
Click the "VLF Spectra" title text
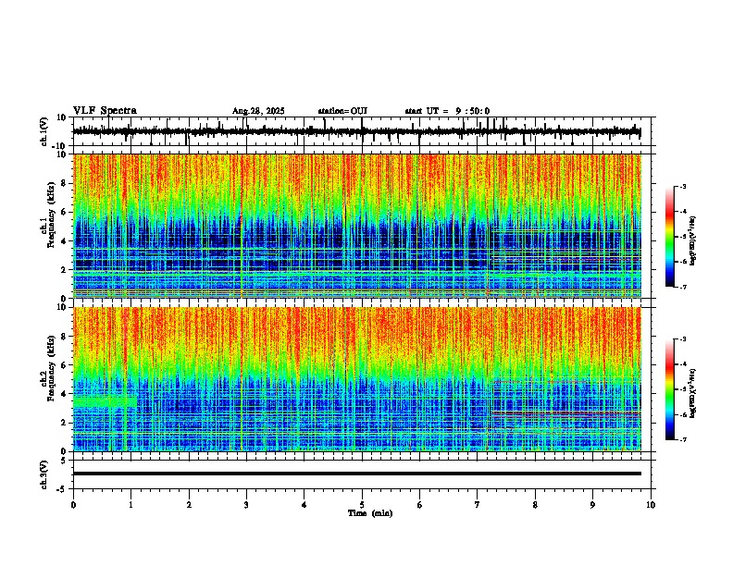105,111
